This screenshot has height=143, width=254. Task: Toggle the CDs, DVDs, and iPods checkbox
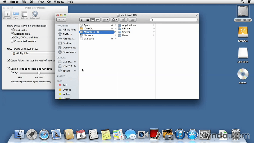click(x=12, y=37)
